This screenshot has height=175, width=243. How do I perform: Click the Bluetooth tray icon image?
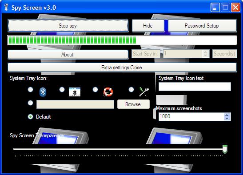[43, 92]
